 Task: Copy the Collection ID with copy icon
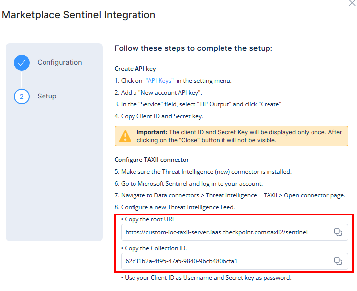pyautogui.click(x=338, y=261)
